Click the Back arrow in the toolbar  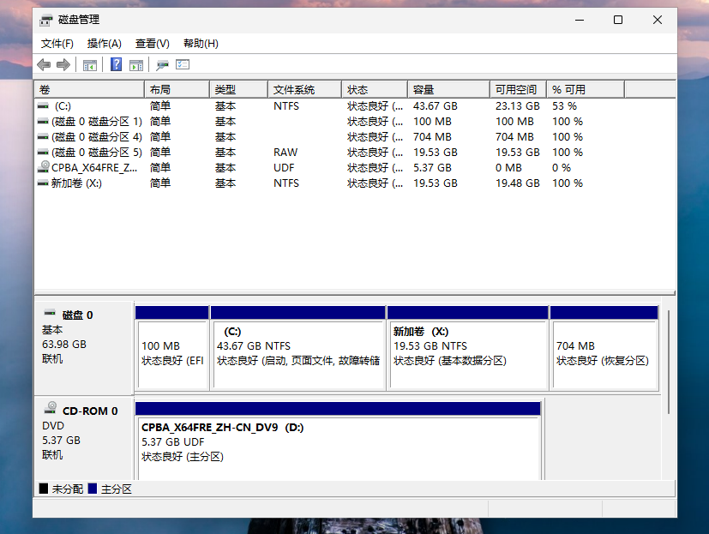pyautogui.click(x=44, y=64)
